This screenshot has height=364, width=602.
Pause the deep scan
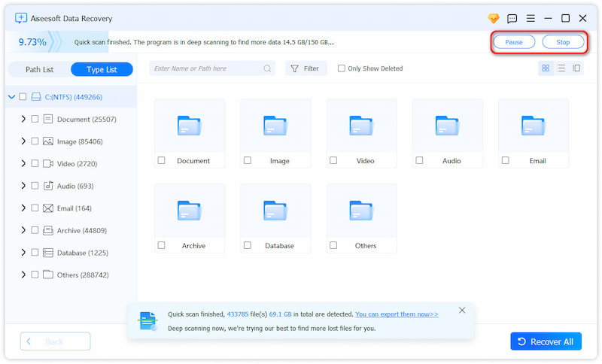pos(514,42)
